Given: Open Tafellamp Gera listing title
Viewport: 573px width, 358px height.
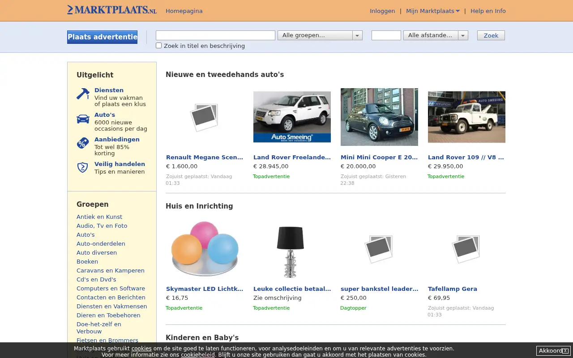Looking at the screenshot, I should point(453,289).
